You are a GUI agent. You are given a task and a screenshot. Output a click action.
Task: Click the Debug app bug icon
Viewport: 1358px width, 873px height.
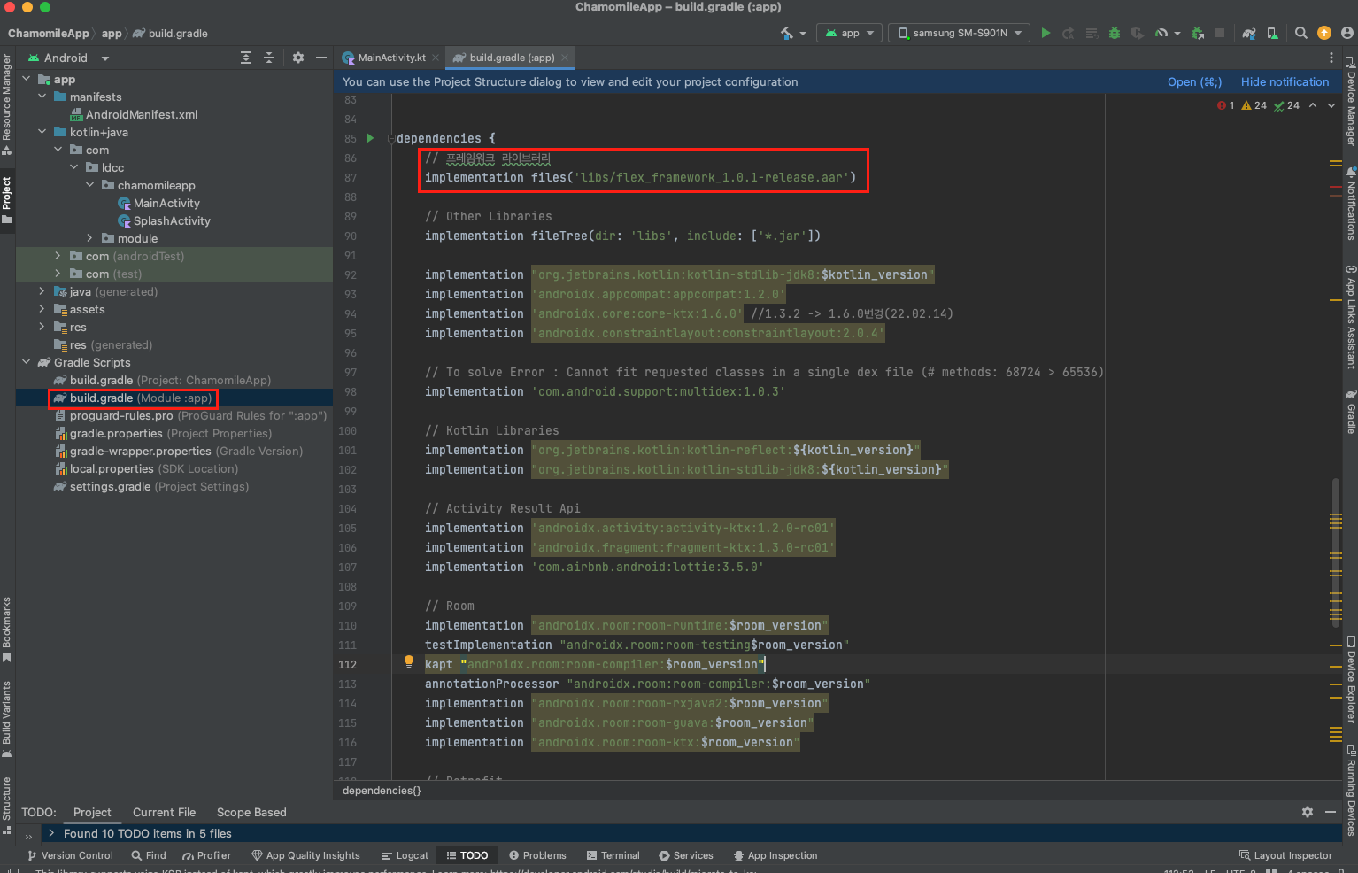[1115, 33]
